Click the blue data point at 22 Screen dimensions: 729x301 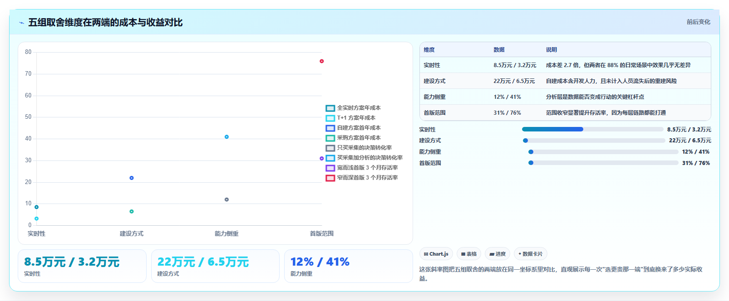point(132,178)
